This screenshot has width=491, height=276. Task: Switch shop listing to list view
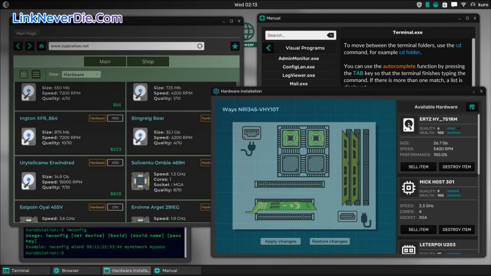tap(36, 74)
